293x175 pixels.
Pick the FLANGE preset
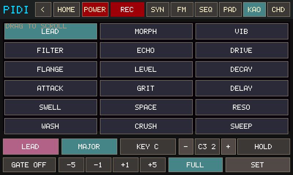tap(51, 69)
